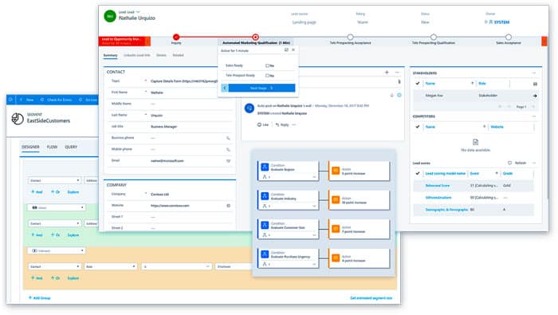Image resolution: width=558 pixels, height=315 pixels.
Task: Open the Megan Fox stakeholder record arrow
Action: point(535,96)
